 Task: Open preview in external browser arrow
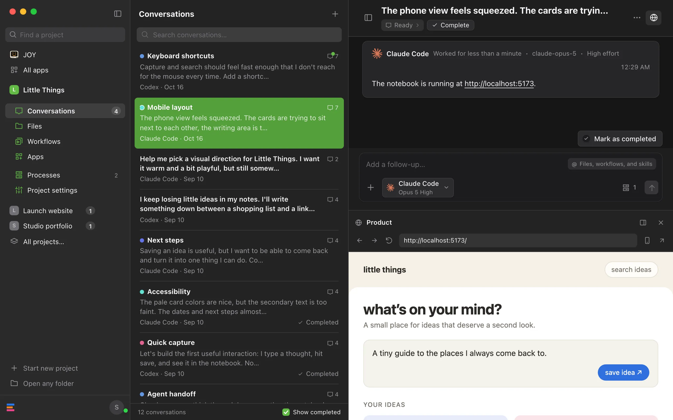(x=662, y=240)
